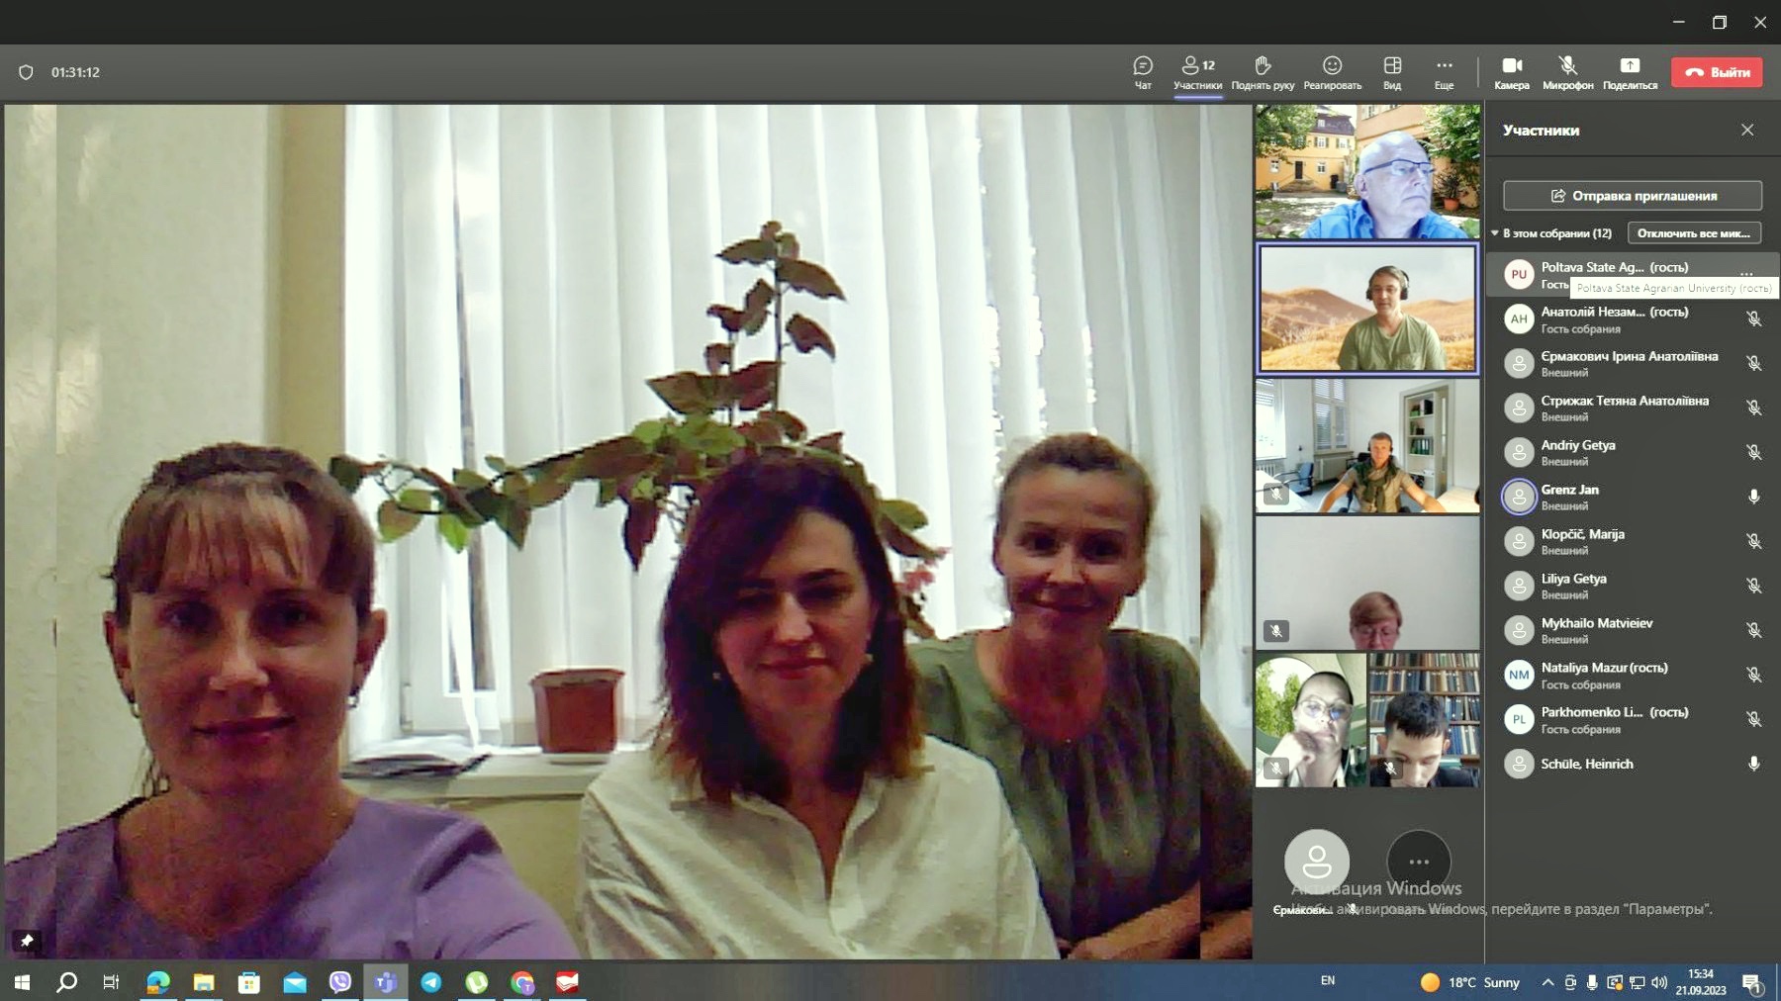Toggle the Participants panel button
The width and height of the screenshot is (1781, 1001).
(x=1197, y=72)
